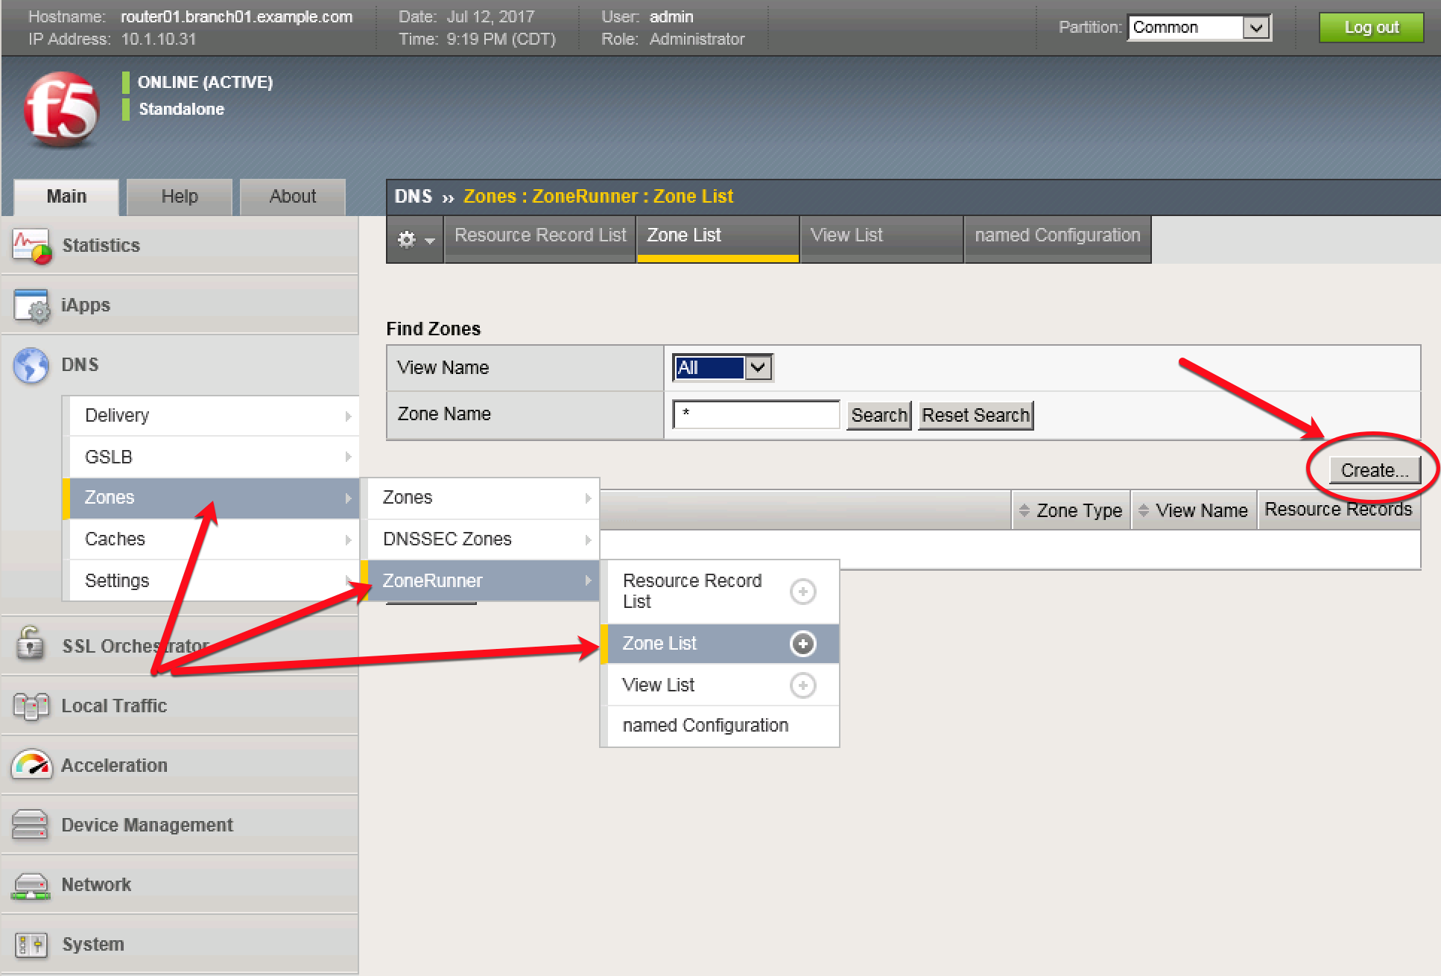
Task: Expand the Settings submenu
Action: [214, 581]
